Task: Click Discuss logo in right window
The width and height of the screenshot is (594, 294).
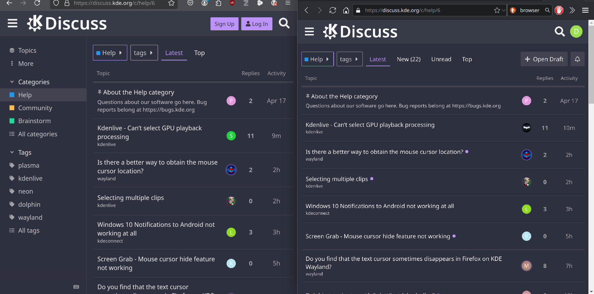Action: tap(360, 32)
